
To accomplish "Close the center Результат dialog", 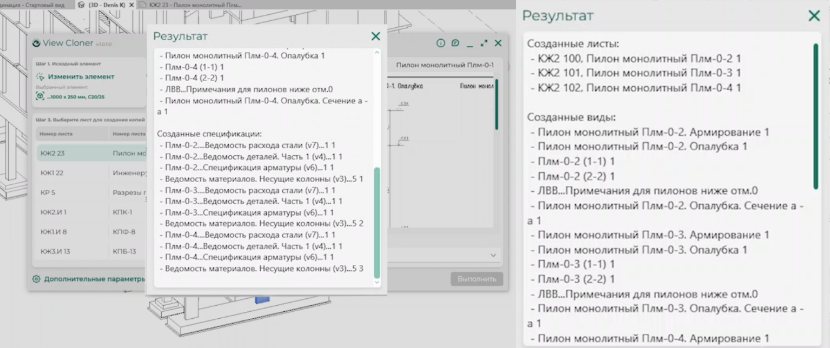I will point(376,37).
